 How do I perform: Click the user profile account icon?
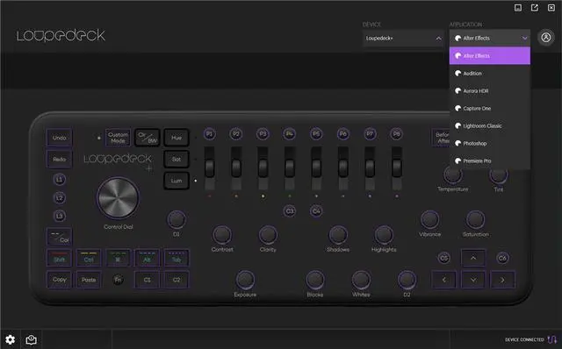point(546,37)
